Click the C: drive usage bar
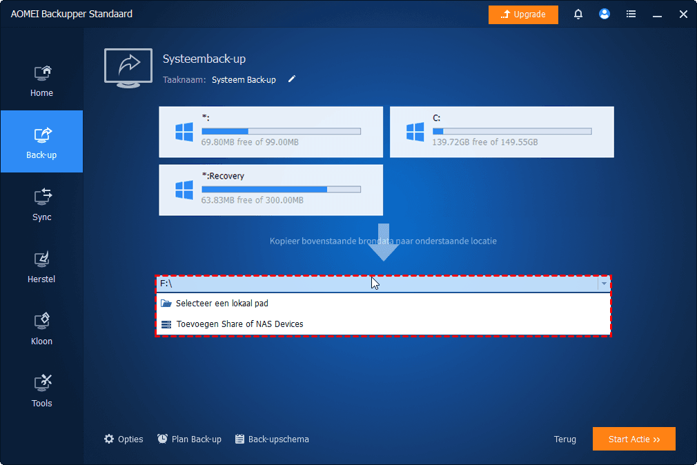This screenshot has height=465, width=697. coord(512,131)
